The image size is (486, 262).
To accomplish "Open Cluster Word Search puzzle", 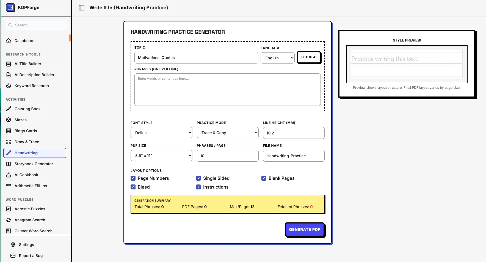I will 35,231.
